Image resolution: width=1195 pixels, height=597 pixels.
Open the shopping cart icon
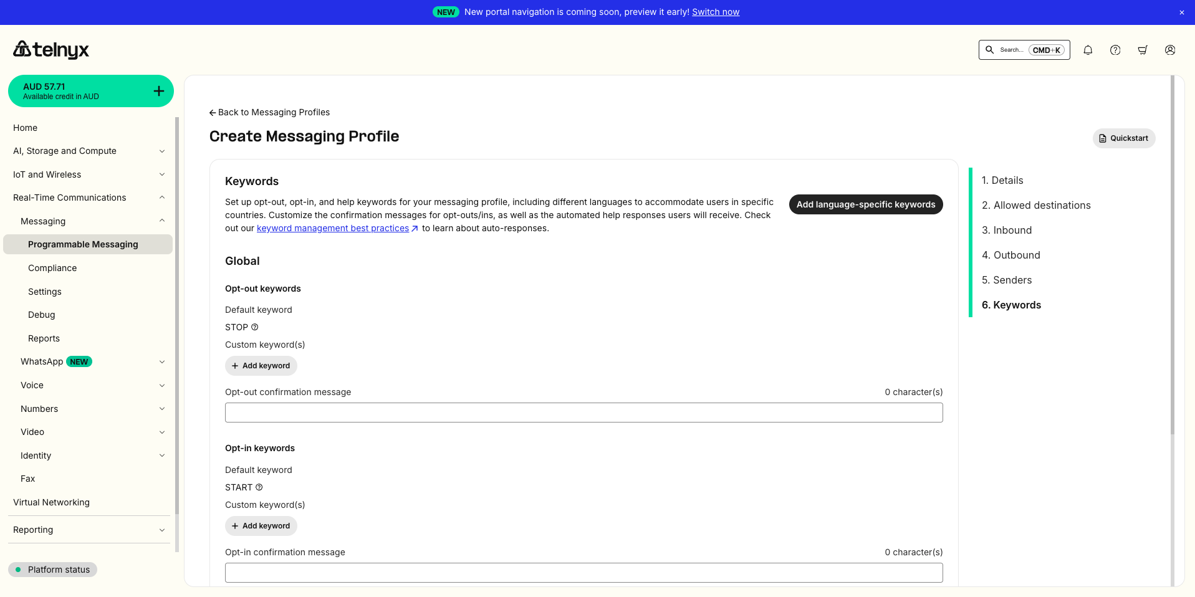1143,50
